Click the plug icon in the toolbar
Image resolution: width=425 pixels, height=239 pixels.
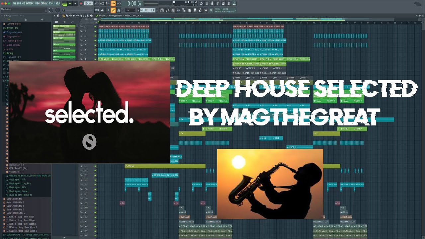[195, 10]
